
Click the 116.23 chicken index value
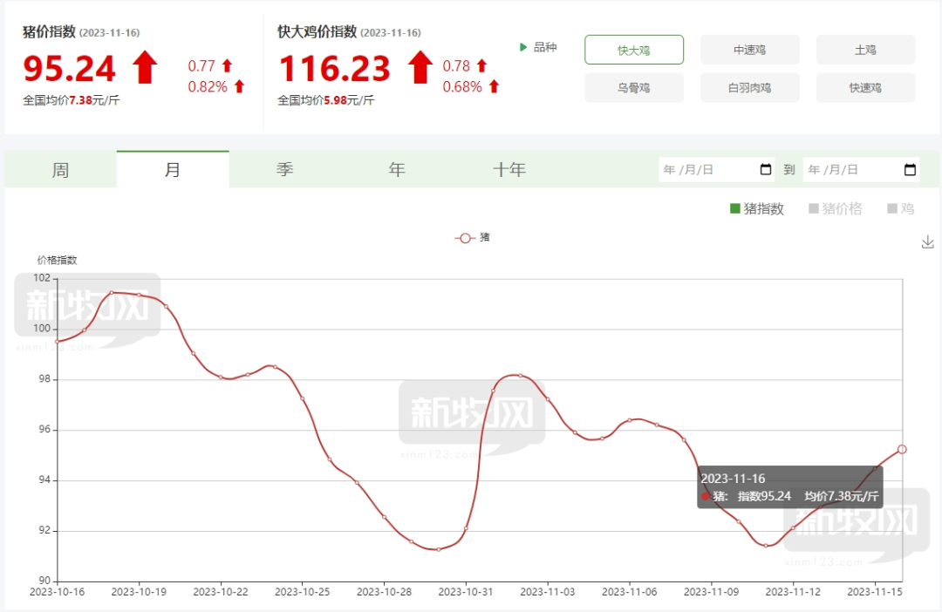coord(335,68)
